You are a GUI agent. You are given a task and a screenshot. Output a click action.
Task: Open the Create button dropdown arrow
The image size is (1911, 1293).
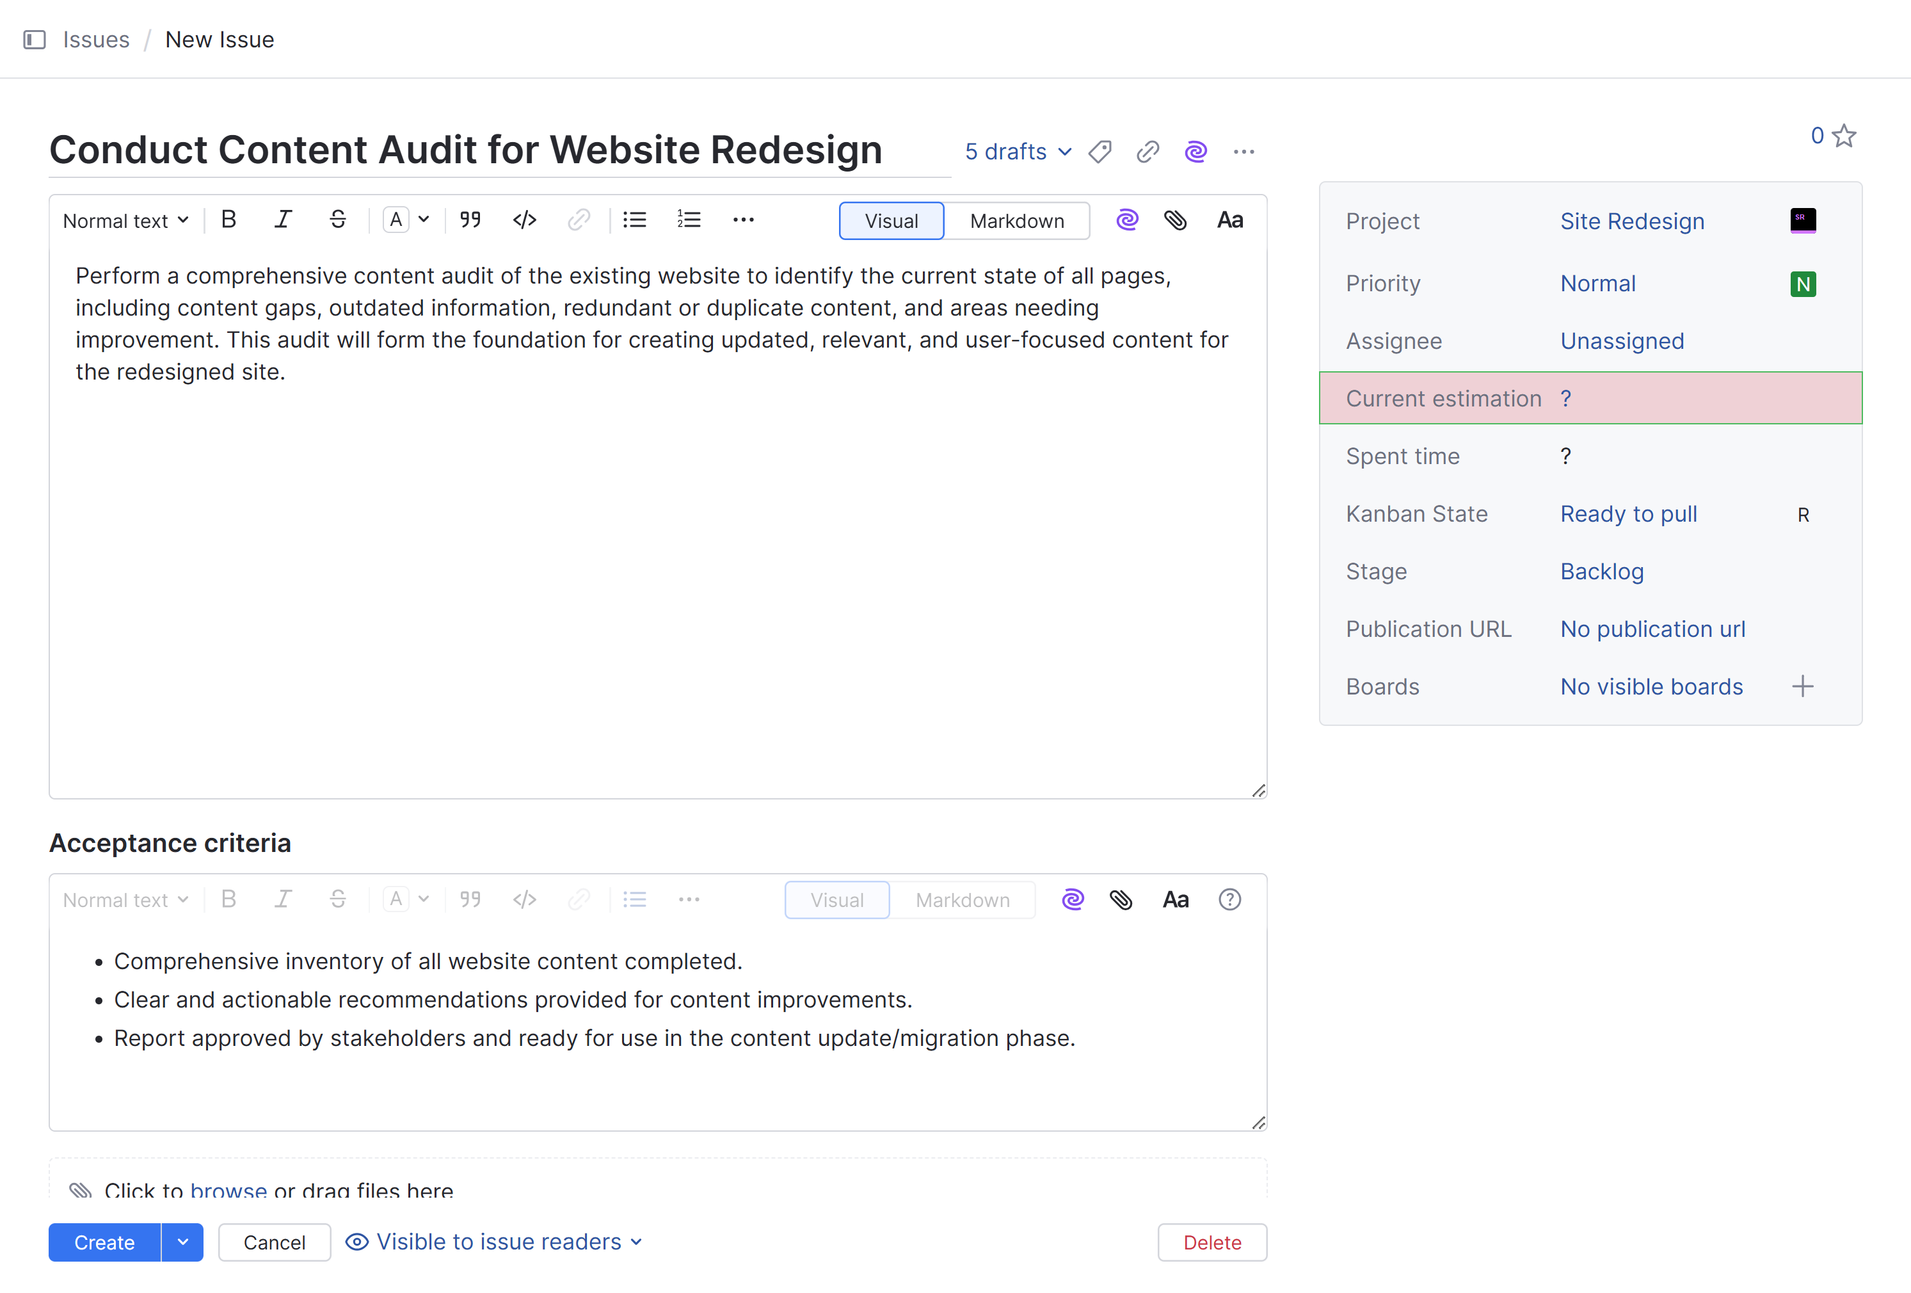pos(182,1242)
